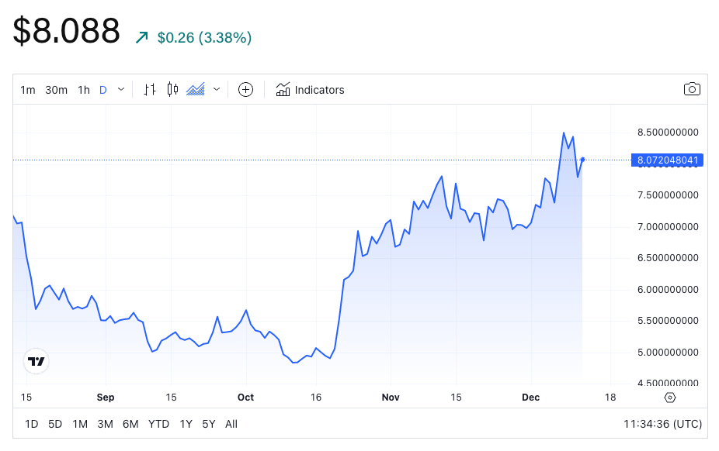Click the 8.072048041 current price label
719x451 pixels.
[x=668, y=160]
